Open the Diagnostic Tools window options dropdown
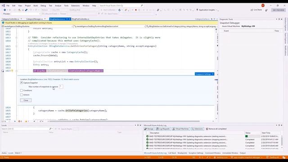 pyautogui.click(x=276, y=19)
